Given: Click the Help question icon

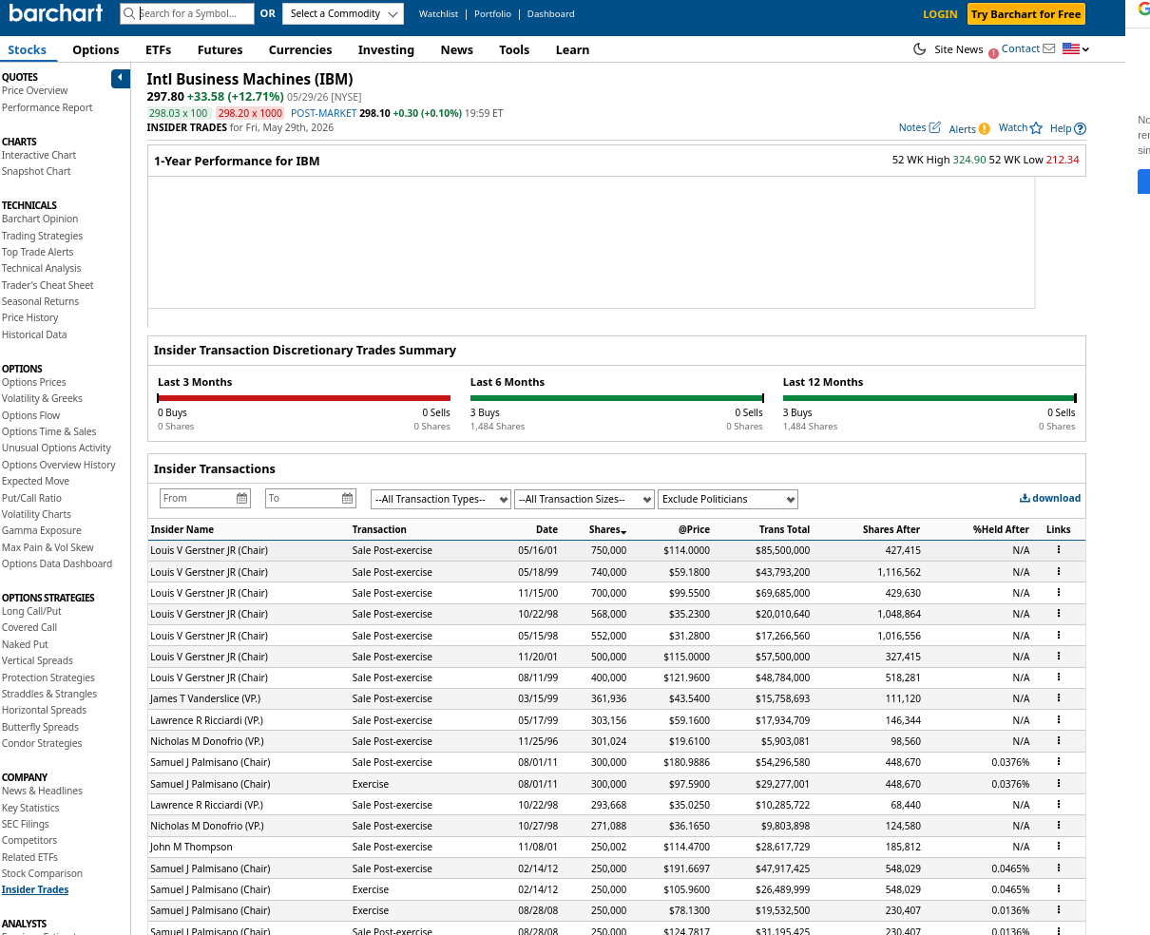Looking at the screenshot, I should pos(1080,128).
